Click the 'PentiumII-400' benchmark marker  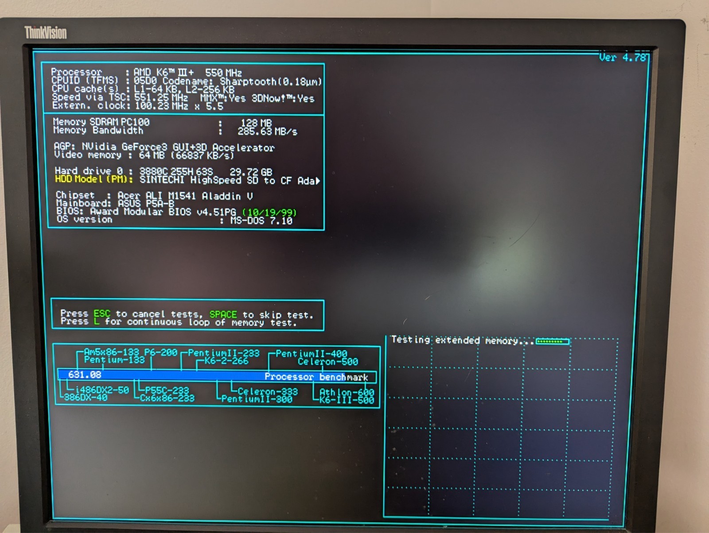312,354
